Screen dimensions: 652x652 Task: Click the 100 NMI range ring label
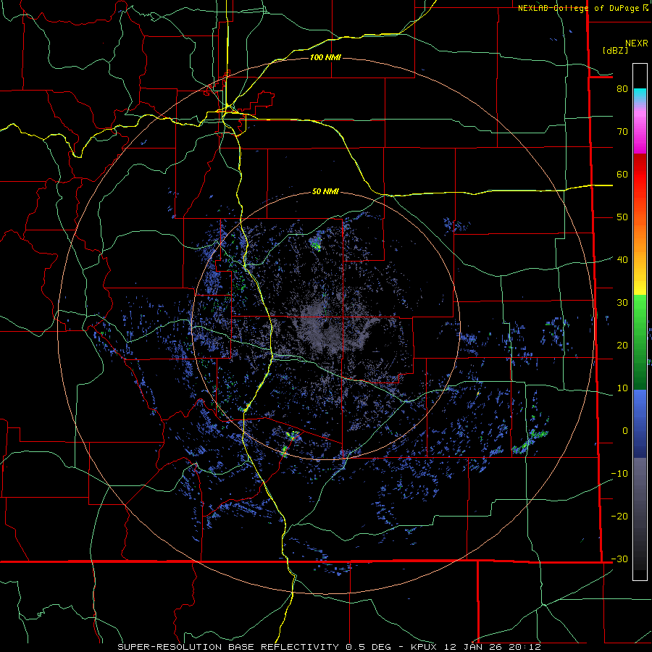(x=325, y=57)
